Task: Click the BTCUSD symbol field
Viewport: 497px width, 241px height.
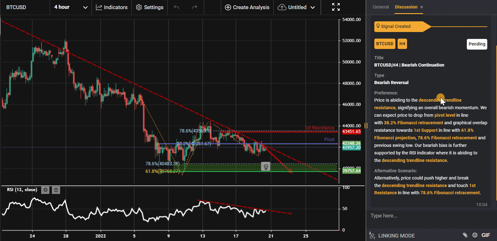Action: click(x=25, y=7)
